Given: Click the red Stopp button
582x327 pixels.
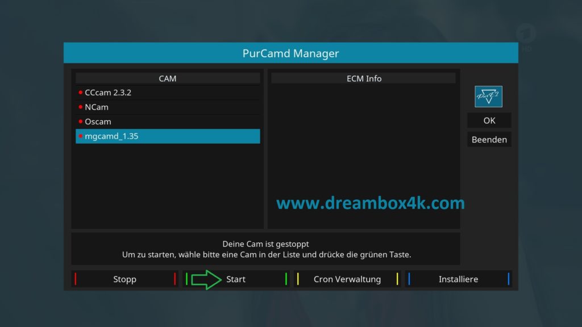Looking at the screenshot, I should tap(124, 279).
